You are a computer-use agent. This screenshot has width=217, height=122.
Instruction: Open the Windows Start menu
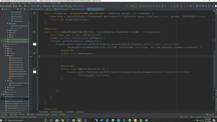(1, 120)
